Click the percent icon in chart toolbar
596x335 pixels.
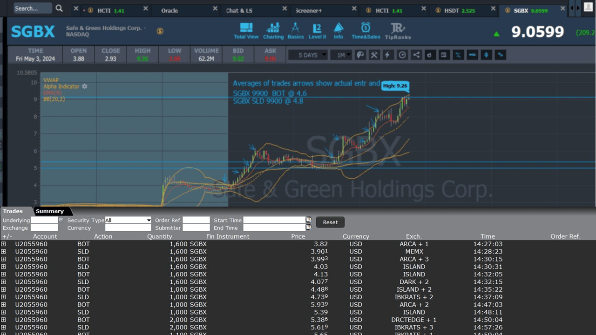(458, 55)
